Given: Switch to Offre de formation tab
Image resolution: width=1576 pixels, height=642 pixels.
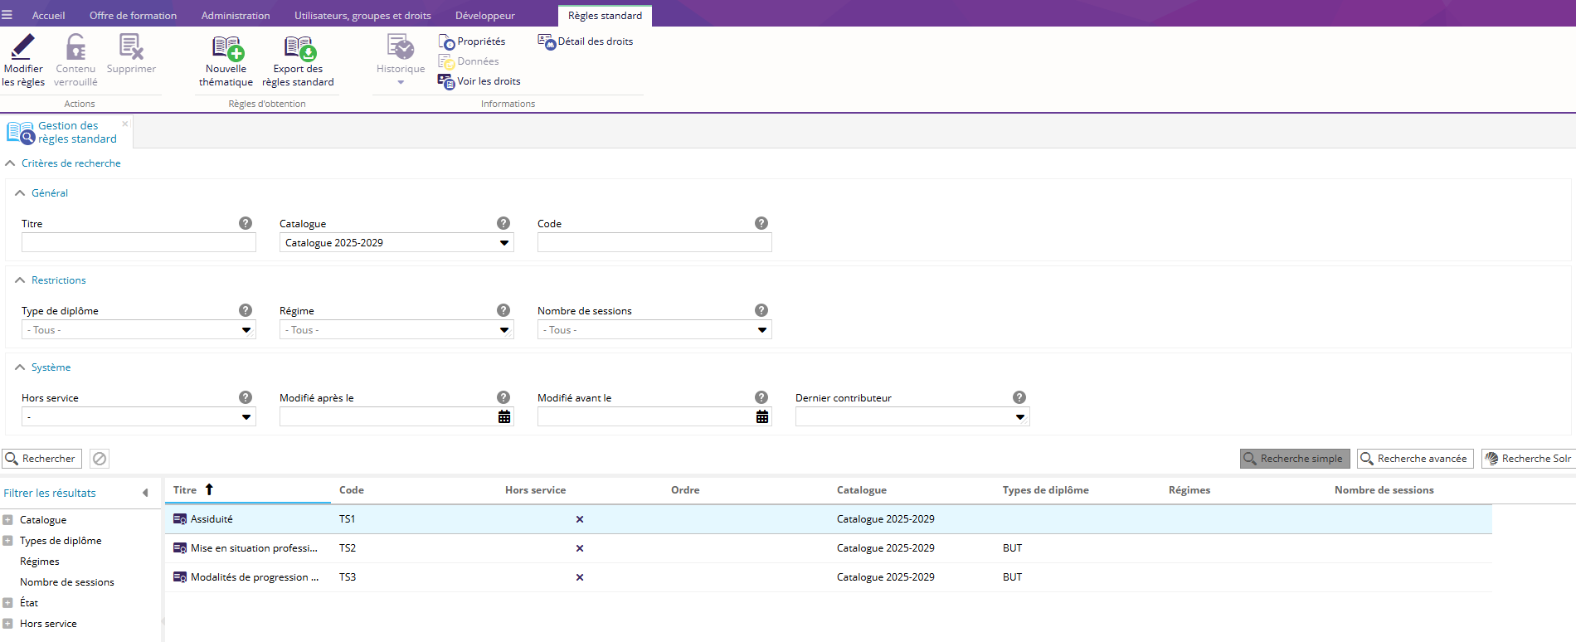Looking at the screenshot, I should tap(133, 16).
